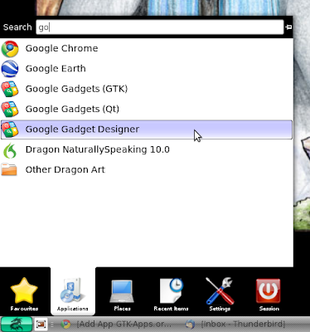Open the Inbox Thunderbird taskbar window

pyautogui.click(x=235, y=324)
